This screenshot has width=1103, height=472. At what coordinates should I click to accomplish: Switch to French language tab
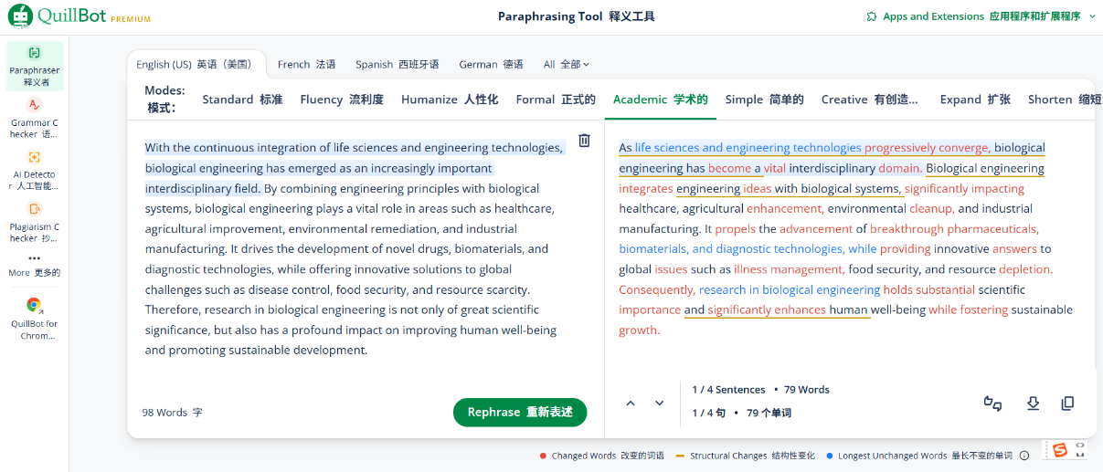pyautogui.click(x=306, y=65)
